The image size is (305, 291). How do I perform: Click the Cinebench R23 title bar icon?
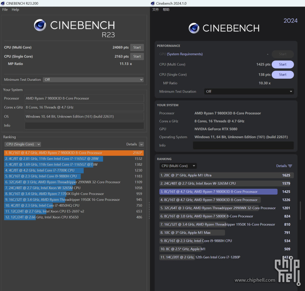(3, 3)
